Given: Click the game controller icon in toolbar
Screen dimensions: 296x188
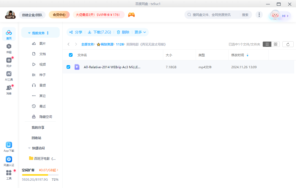Looking at the screenshot, I should tap(131, 15).
